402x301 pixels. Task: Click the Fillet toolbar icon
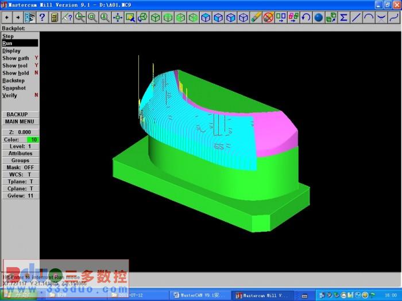click(x=381, y=17)
